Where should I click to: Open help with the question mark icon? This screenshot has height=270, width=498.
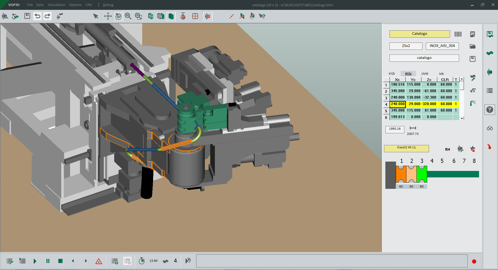tap(490, 110)
